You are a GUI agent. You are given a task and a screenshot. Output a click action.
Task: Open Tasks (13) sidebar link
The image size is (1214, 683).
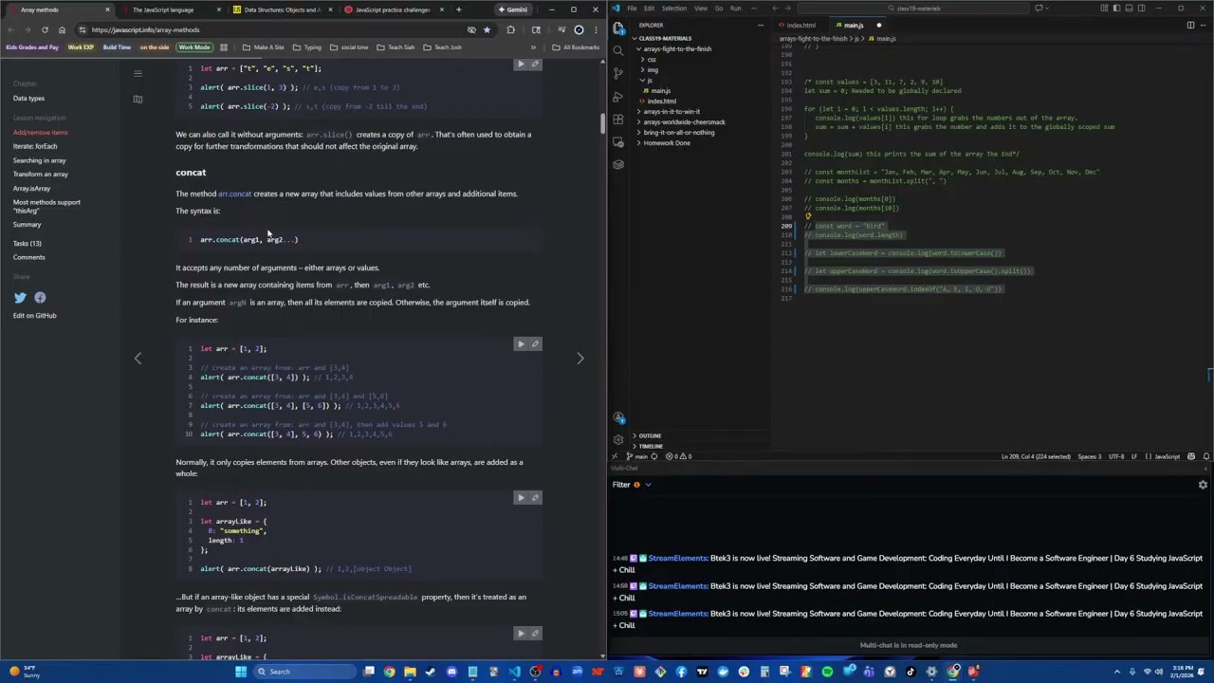point(27,243)
